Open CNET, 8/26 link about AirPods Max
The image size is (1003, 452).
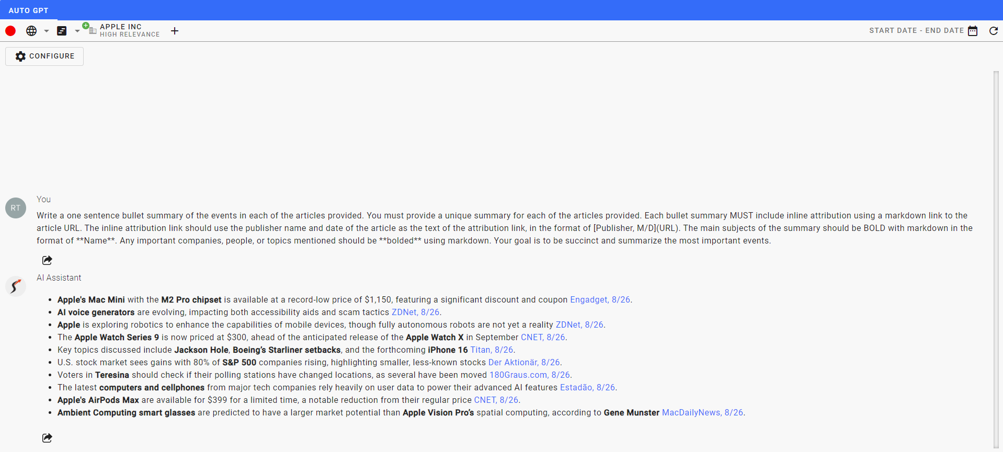point(496,400)
